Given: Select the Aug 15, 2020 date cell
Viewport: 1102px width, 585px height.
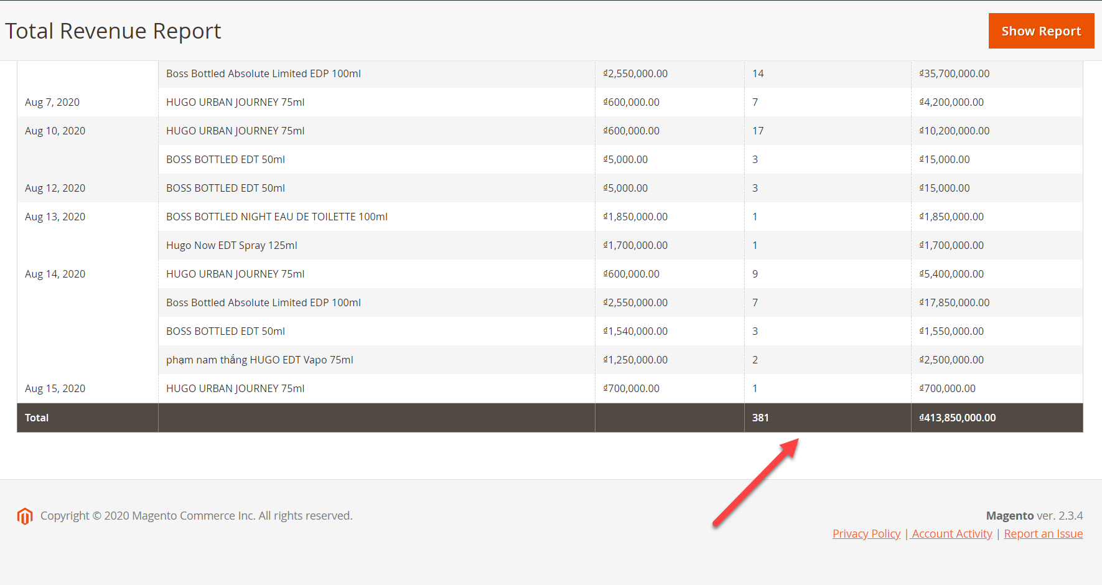Looking at the screenshot, I should tap(55, 388).
